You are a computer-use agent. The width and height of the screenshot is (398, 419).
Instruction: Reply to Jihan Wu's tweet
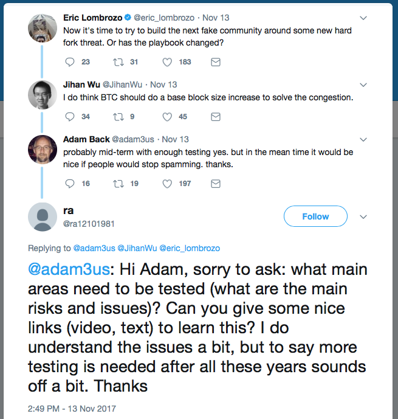pos(69,117)
